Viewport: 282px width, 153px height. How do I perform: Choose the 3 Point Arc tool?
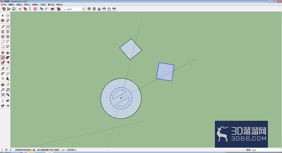coord(3,47)
